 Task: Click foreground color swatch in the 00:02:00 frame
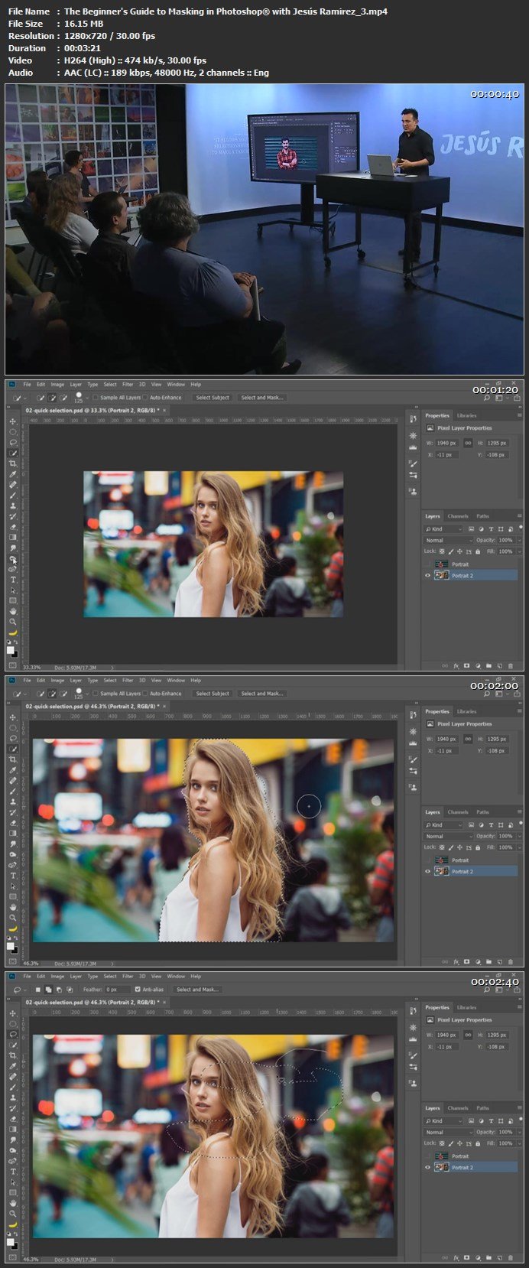coord(11,945)
